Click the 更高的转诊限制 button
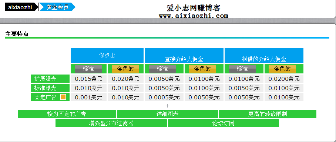The height and width of the screenshot is (142, 336). coord(268,114)
